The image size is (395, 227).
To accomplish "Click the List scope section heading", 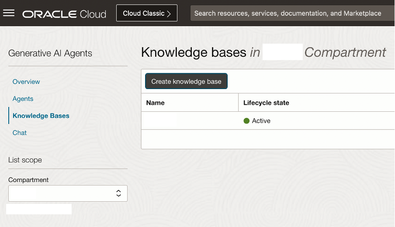I will point(25,160).
